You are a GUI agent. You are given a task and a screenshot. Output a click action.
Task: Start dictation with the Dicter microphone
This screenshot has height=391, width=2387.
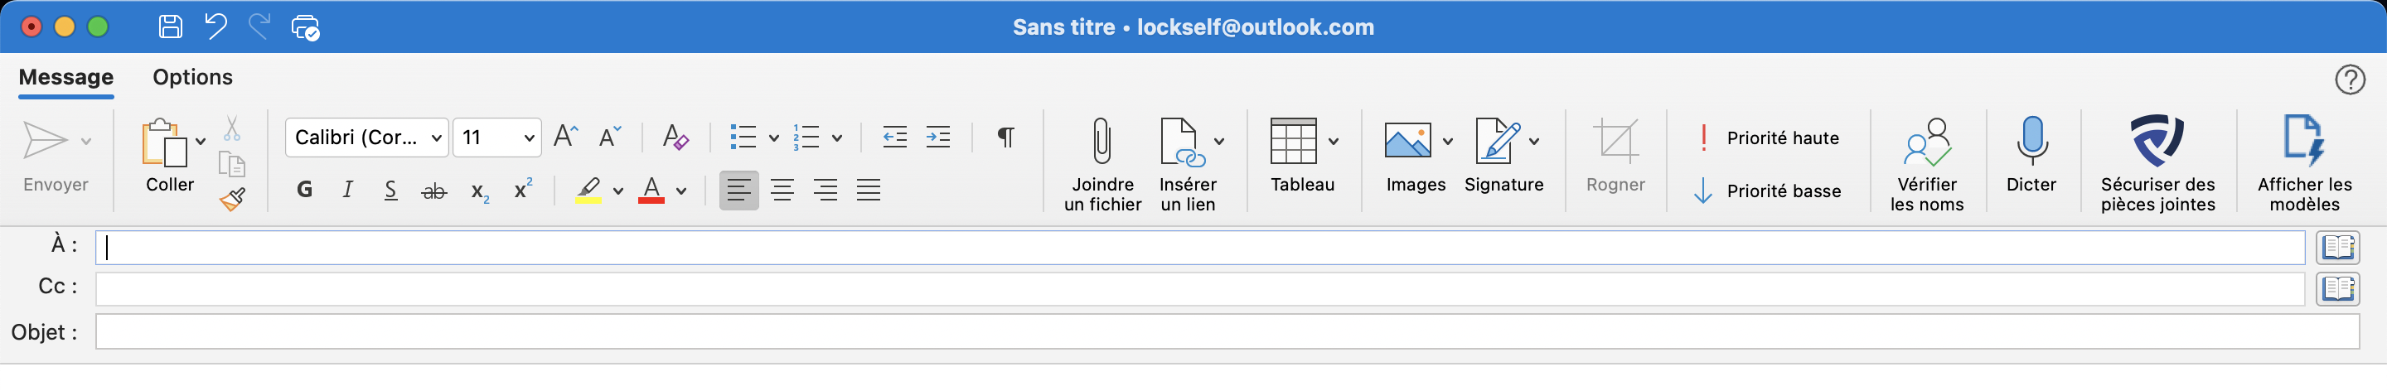2031,141
